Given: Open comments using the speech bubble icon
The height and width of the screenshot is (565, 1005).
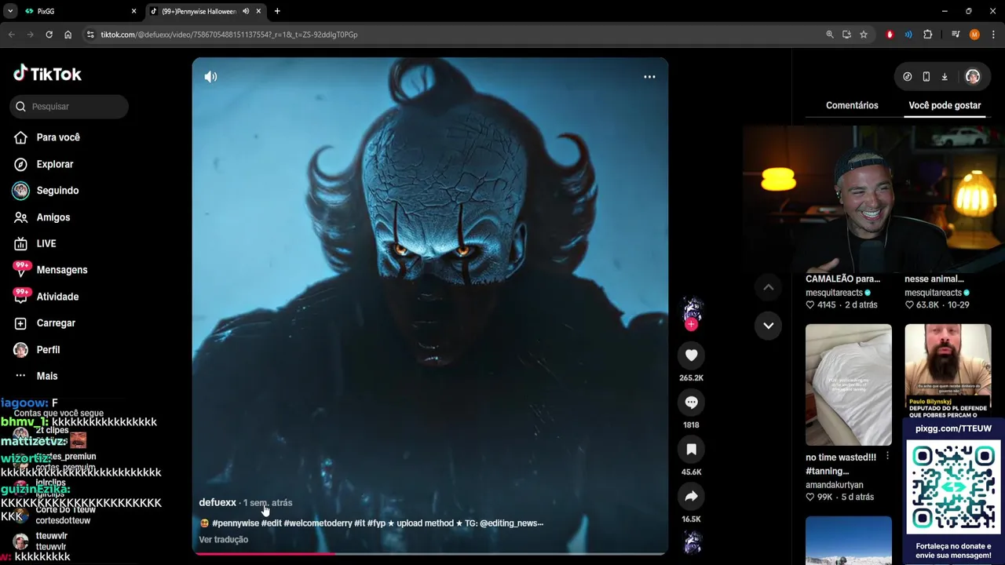Looking at the screenshot, I should pyautogui.click(x=691, y=403).
